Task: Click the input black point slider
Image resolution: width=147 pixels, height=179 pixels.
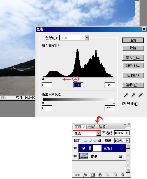Action: pyautogui.click(x=43, y=79)
